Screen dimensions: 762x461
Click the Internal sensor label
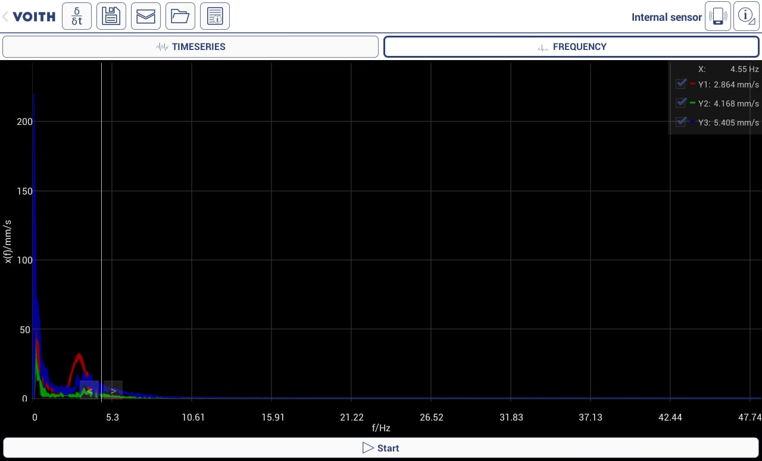(667, 17)
